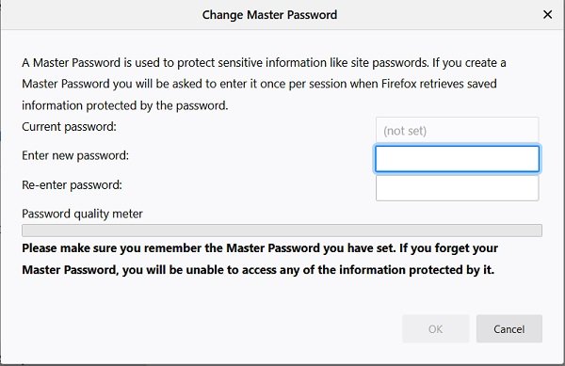Click the Password quality meter bar
Image resolution: width=565 pixels, height=366 pixels.
(x=282, y=231)
